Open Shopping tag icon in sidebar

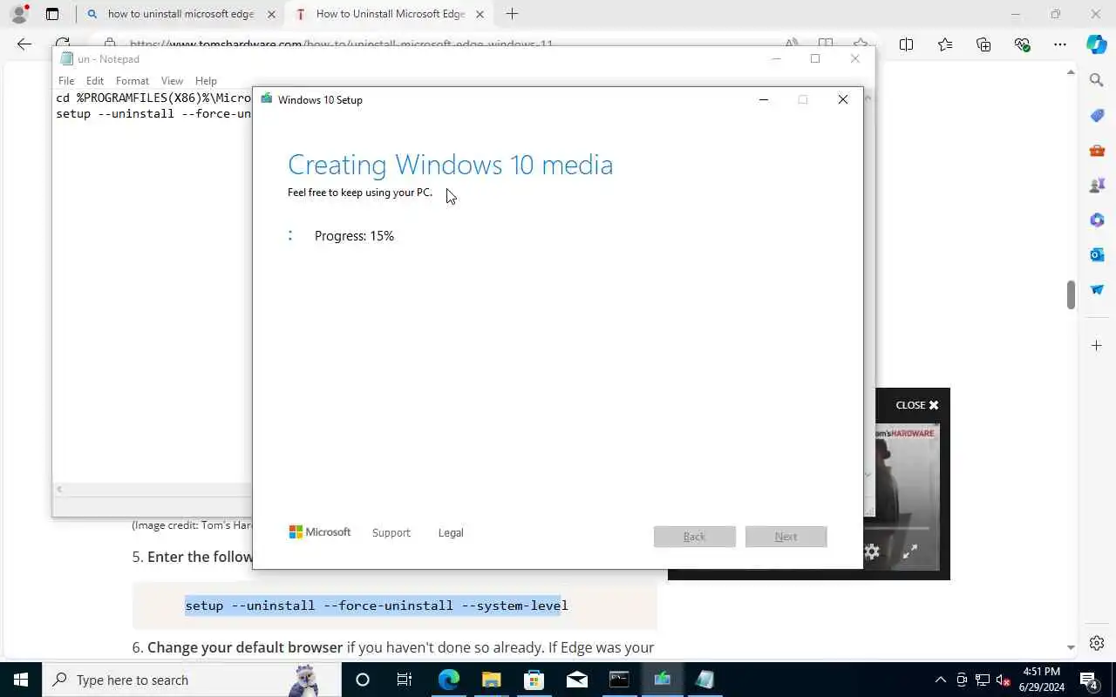[x=1097, y=115]
